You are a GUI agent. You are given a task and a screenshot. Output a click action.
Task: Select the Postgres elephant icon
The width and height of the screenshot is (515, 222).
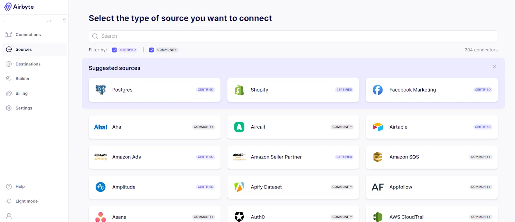[x=101, y=90]
